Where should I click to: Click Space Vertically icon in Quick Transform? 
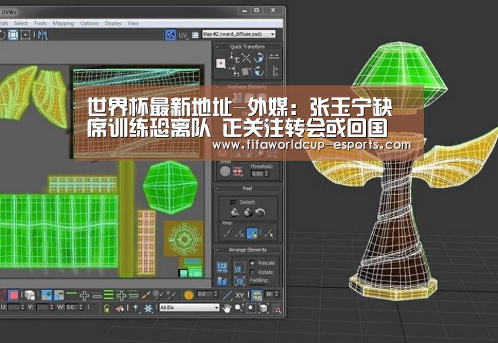pyautogui.click(x=275, y=71)
